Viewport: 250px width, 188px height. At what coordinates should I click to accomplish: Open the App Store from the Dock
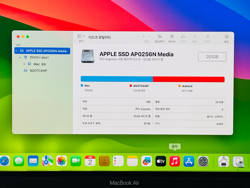coord(189,161)
